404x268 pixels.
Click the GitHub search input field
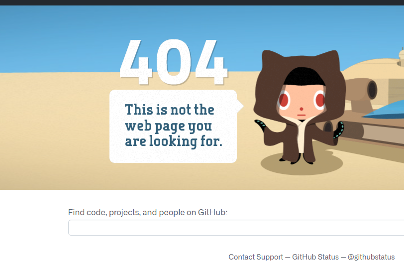coord(236,228)
